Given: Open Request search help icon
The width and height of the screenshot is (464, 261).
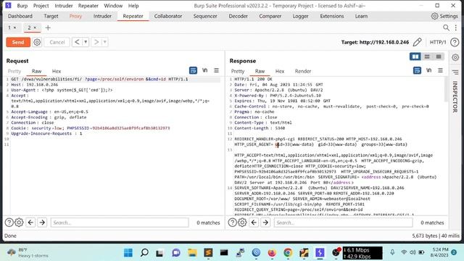Looking at the screenshot, I should tap(9, 223).
